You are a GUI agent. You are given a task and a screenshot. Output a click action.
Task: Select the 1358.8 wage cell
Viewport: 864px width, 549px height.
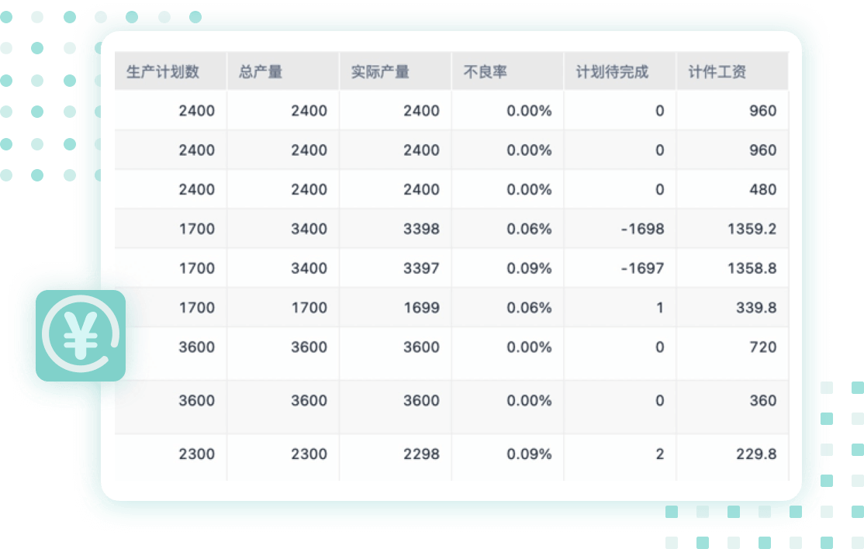coord(732,268)
